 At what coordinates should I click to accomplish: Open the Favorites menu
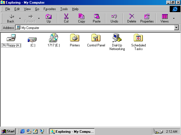tap(50, 9)
